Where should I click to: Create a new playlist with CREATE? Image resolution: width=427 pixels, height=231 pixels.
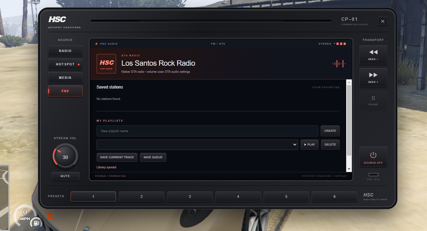(330, 131)
